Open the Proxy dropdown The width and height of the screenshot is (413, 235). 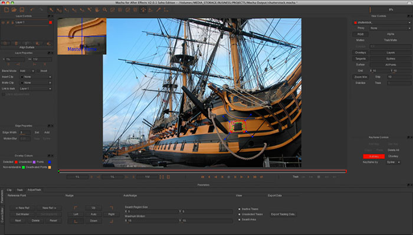click(390, 28)
